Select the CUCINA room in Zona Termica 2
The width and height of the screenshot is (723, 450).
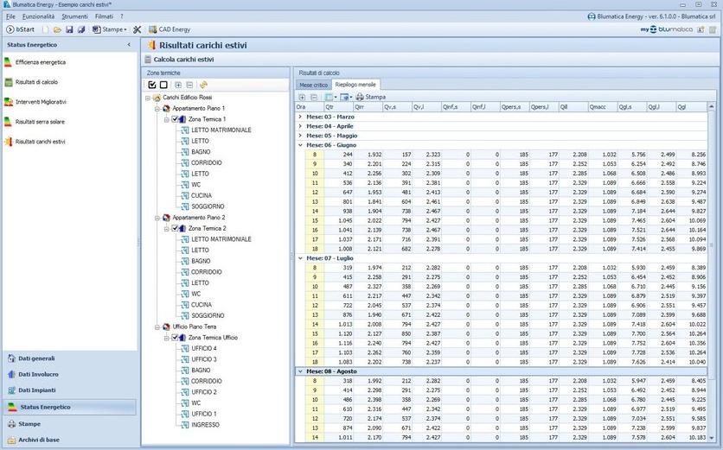click(x=201, y=305)
